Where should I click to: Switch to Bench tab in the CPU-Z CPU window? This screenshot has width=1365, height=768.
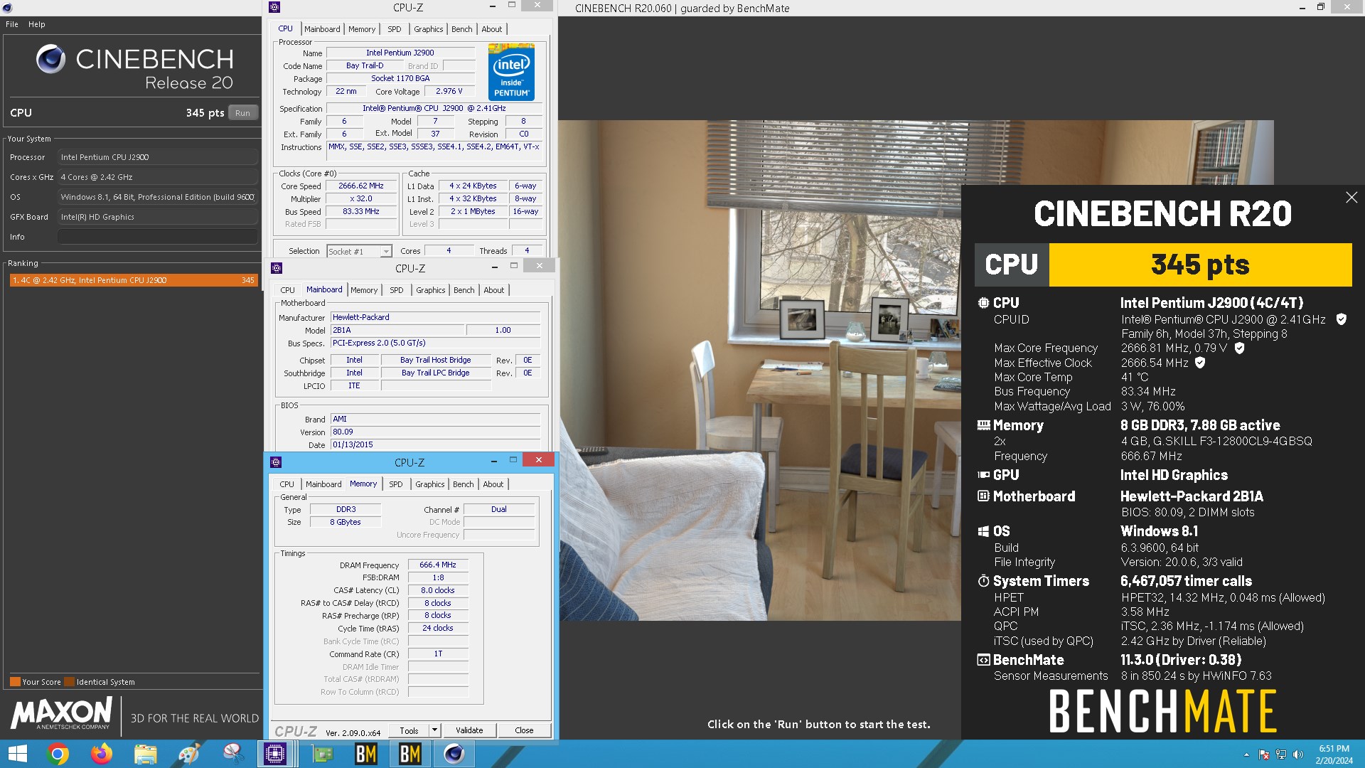pyautogui.click(x=461, y=29)
